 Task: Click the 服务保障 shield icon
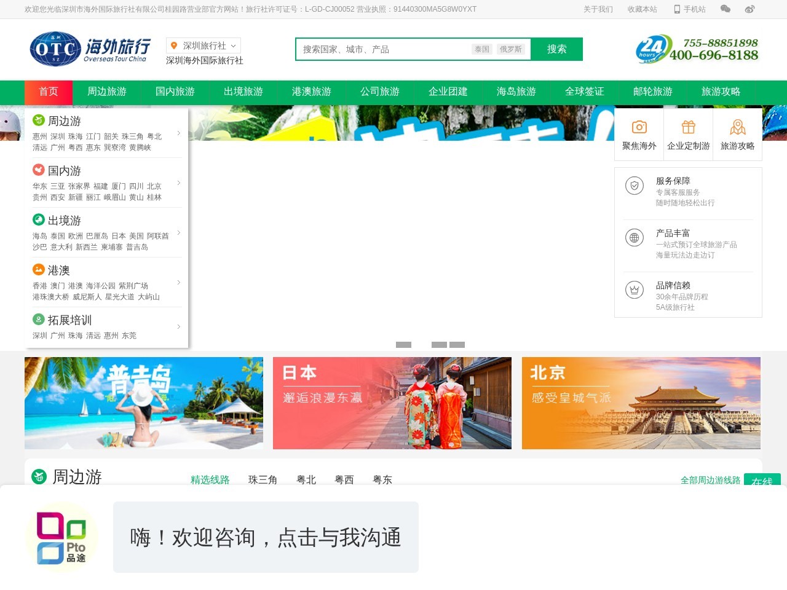tap(634, 185)
